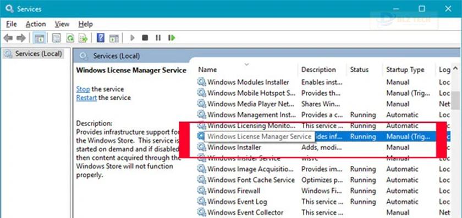Image resolution: width=462 pixels, height=218 pixels.
Task: Select the gear icon of Windows Media Player Network
Action: tap(201, 104)
